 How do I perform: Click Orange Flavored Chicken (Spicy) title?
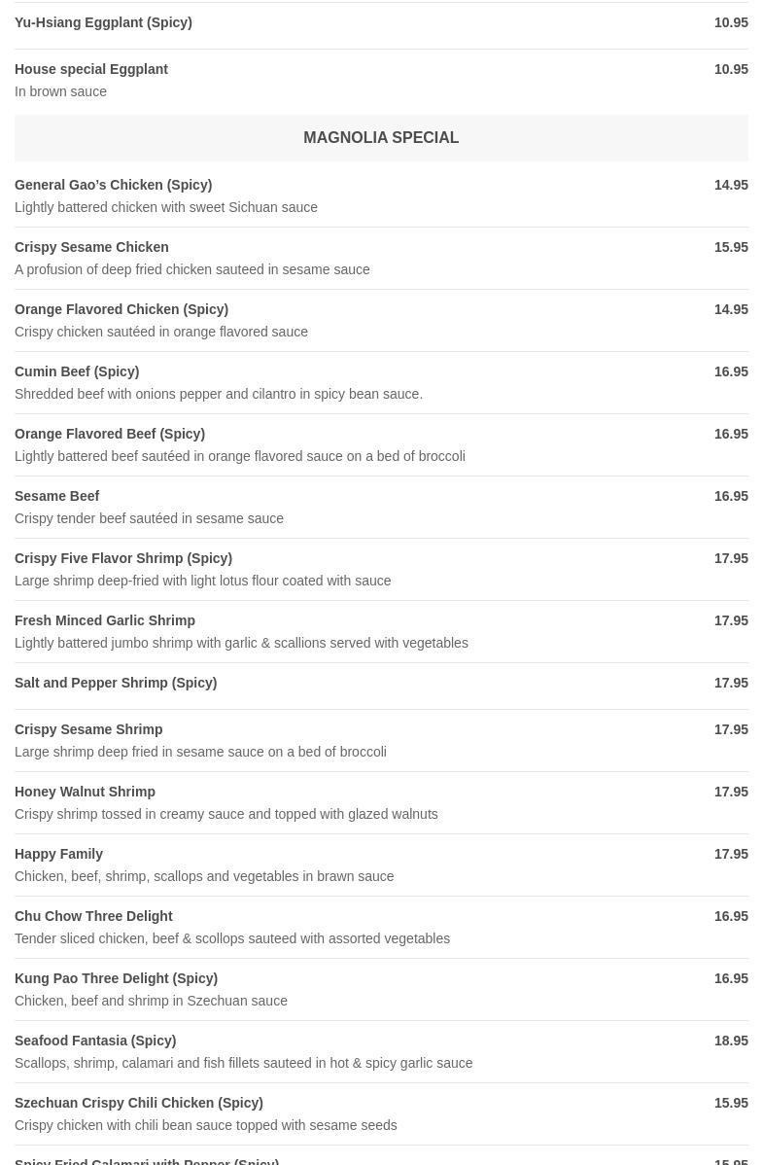tap(121, 309)
